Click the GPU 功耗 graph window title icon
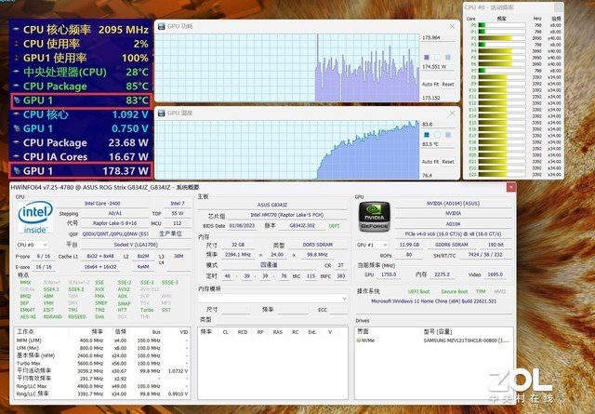The height and width of the screenshot is (414, 595). click(161, 26)
